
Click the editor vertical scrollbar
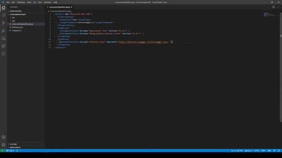pyautogui.click(x=281, y=67)
